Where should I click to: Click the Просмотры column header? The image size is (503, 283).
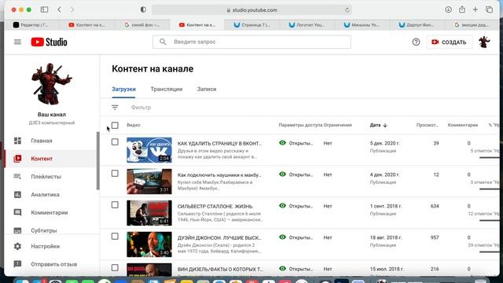428,125
